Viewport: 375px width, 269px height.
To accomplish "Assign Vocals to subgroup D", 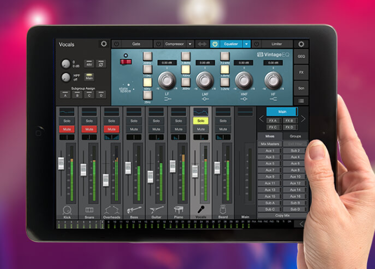I will coord(101,95).
